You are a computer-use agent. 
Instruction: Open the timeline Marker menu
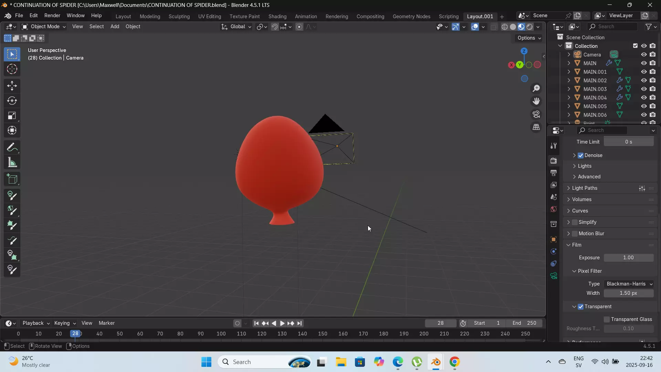(107, 323)
